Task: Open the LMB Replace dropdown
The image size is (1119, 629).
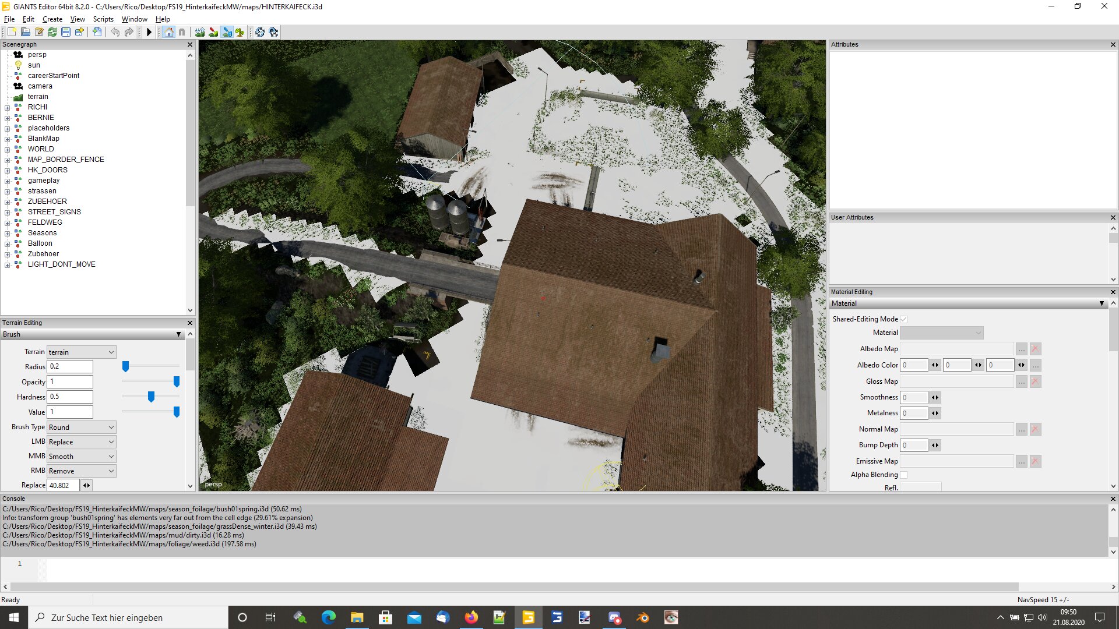Action: coord(81,441)
